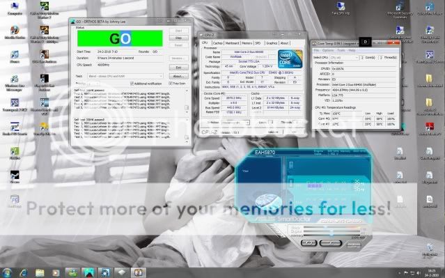Click the Stop button in ORTHOS
This screenshot has width=445, height=278.
point(178,38)
